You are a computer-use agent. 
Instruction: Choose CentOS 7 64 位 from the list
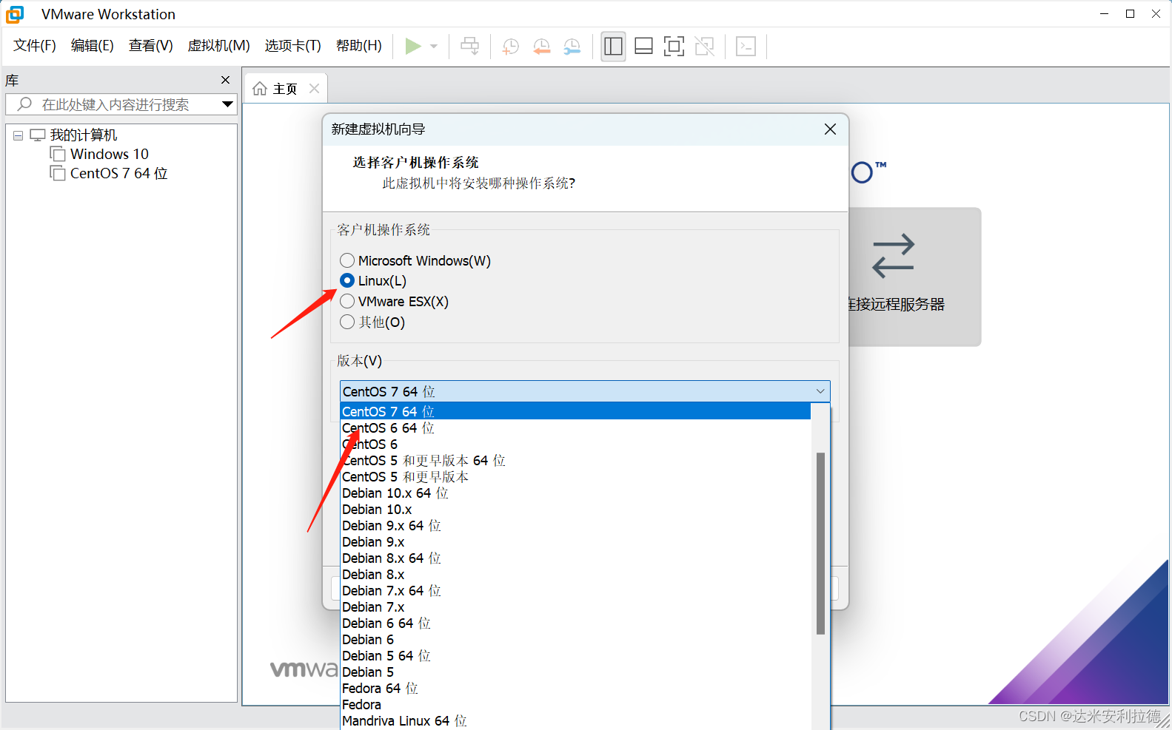pyautogui.click(x=575, y=411)
